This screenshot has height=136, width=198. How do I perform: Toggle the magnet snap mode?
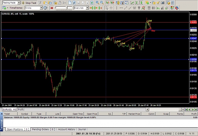click(177, 8)
